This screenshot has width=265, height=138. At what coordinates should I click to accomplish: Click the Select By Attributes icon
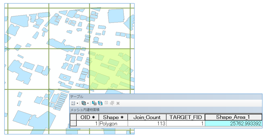94,103
